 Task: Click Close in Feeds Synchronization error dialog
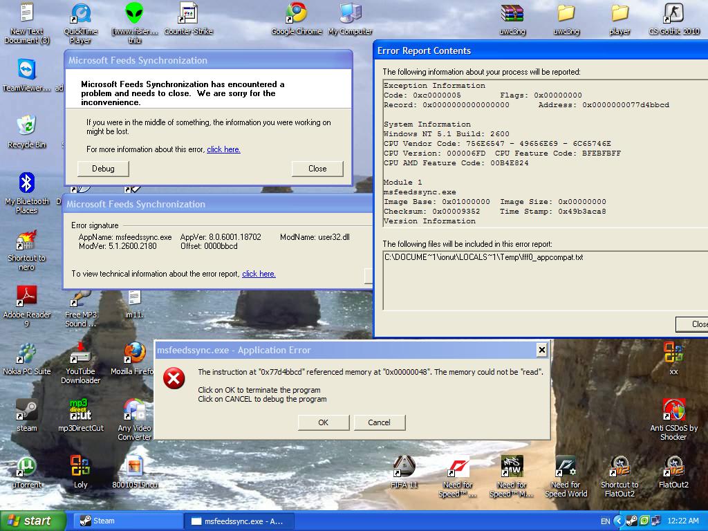click(x=317, y=169)
